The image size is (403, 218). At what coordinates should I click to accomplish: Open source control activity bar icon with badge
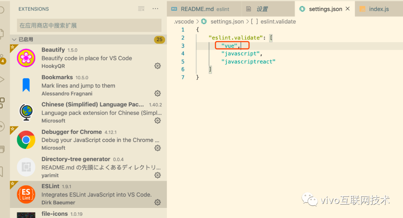coord(2,59)
